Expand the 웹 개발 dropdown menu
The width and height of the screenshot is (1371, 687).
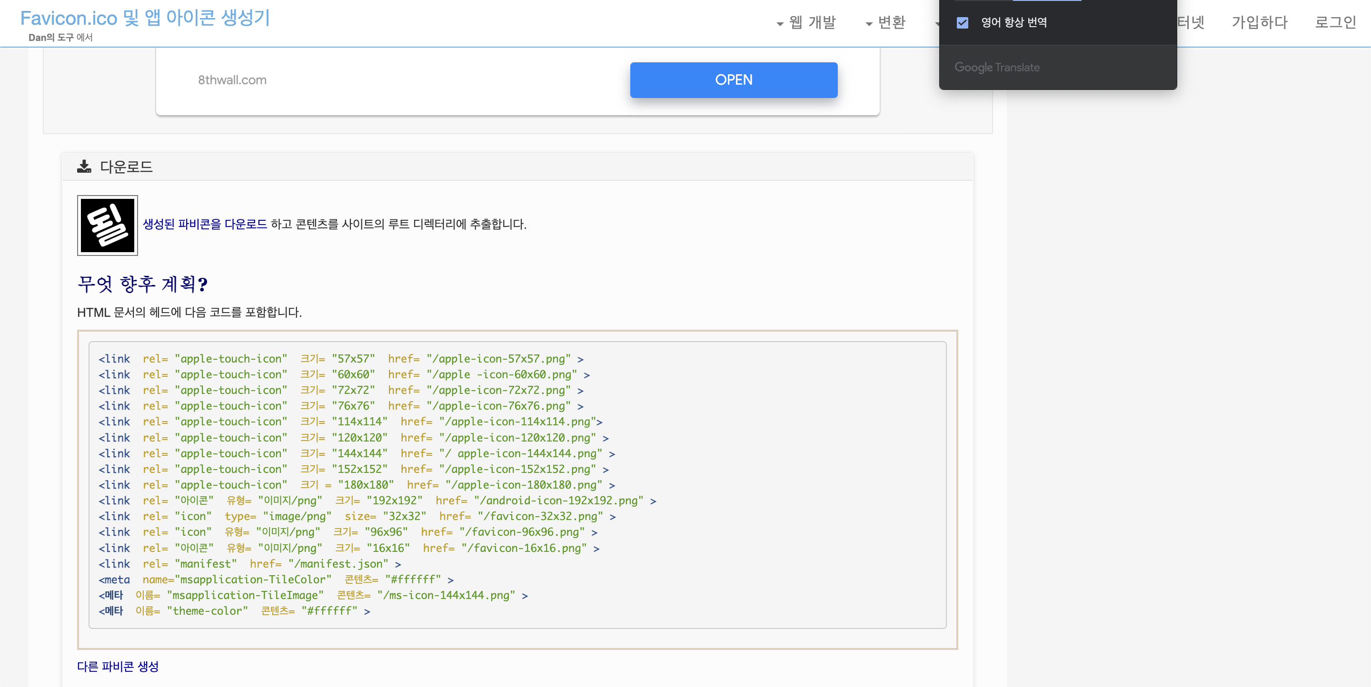pos(807,22)
